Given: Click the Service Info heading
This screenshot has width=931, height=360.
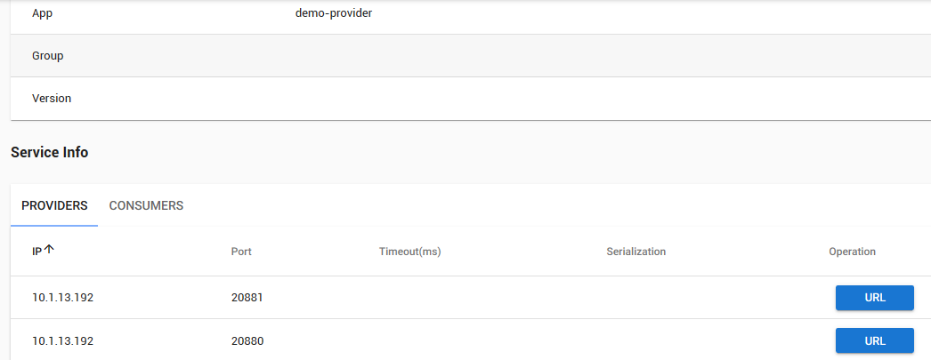Looking at the screenshot, I should point(49,152).
